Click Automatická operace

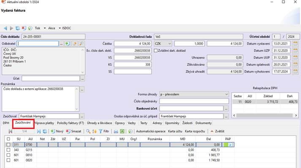coord(151,131)
